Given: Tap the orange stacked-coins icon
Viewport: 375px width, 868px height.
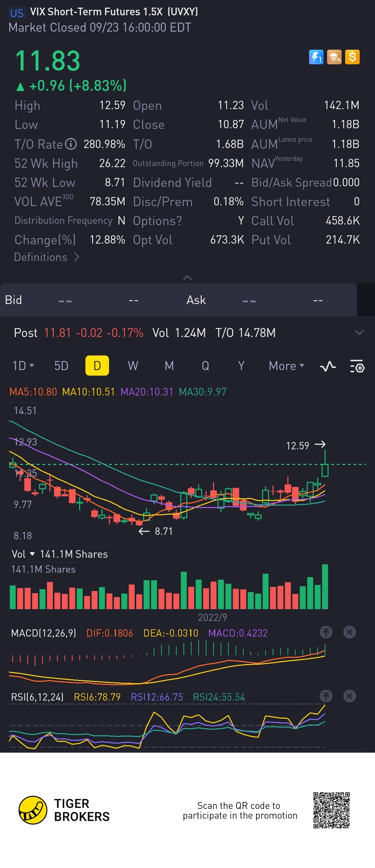Looking at the screenshot, I should click(334, 57).
